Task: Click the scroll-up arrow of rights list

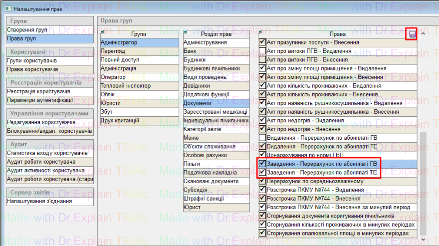Action: click(424, 34)
